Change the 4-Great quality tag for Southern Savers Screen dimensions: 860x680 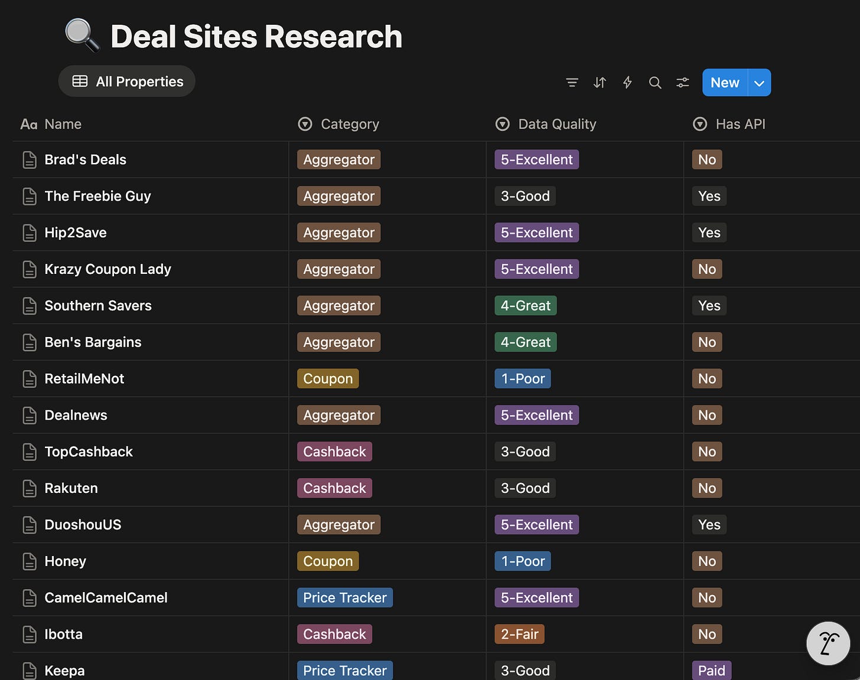pyautogui.click(x=526, y=305)
